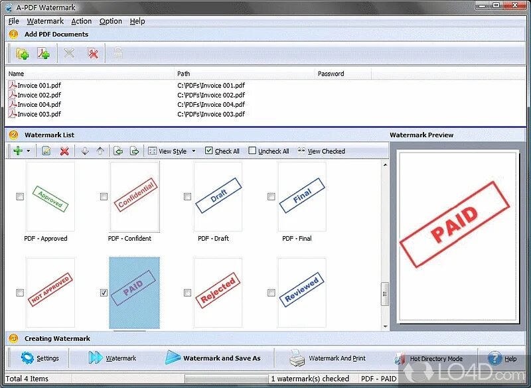Click the View Style button
Image resolution: width=531 pixels, height=388 pixels.
168,151
